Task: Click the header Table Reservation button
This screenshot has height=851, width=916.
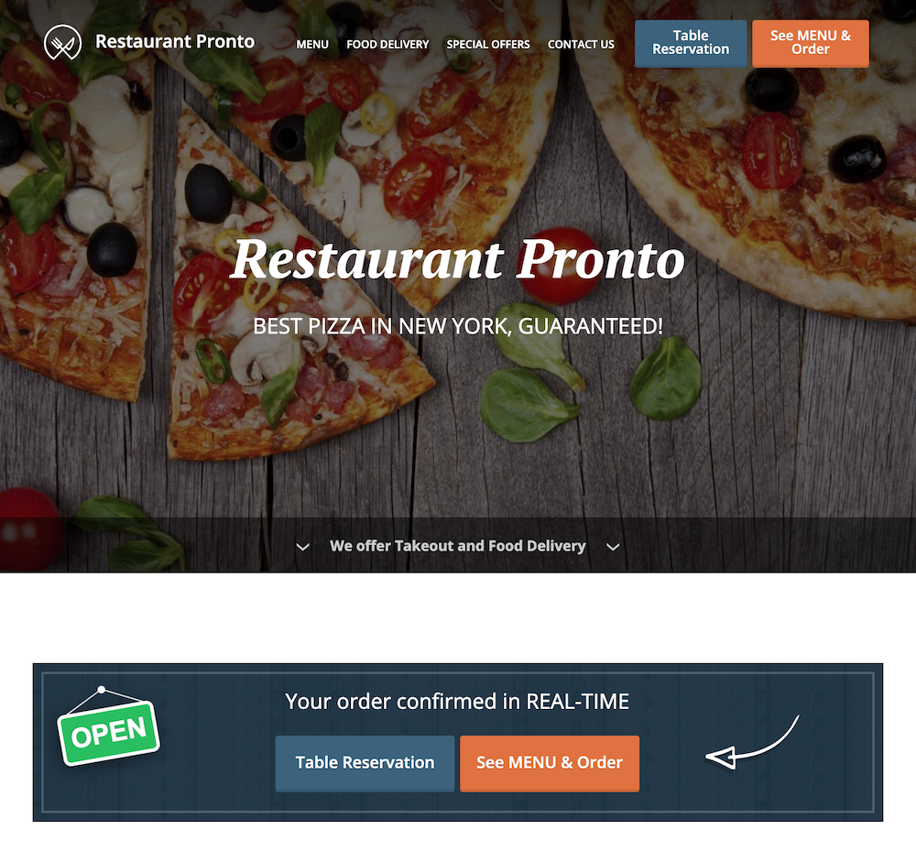Action: click(x=691, y=43)
